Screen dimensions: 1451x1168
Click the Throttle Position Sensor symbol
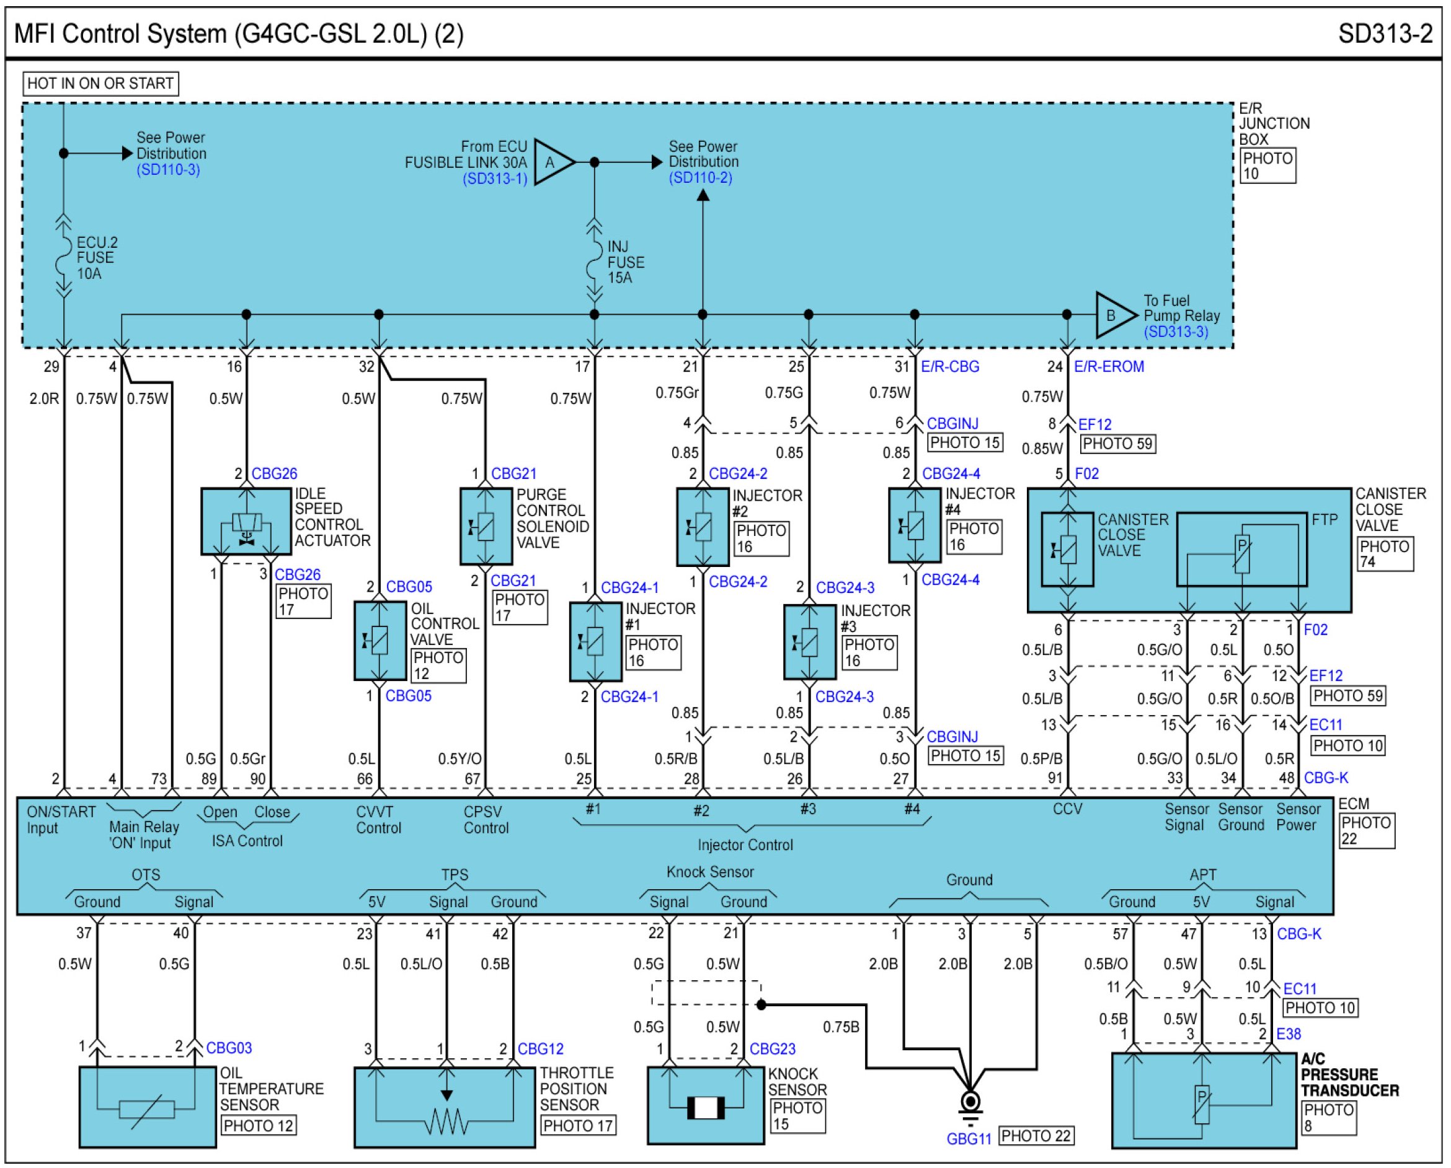click(445, 1107)
